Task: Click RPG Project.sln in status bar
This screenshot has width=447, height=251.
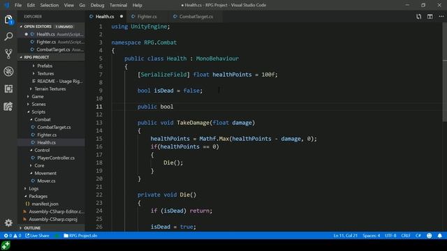Action: coord(80,236)
